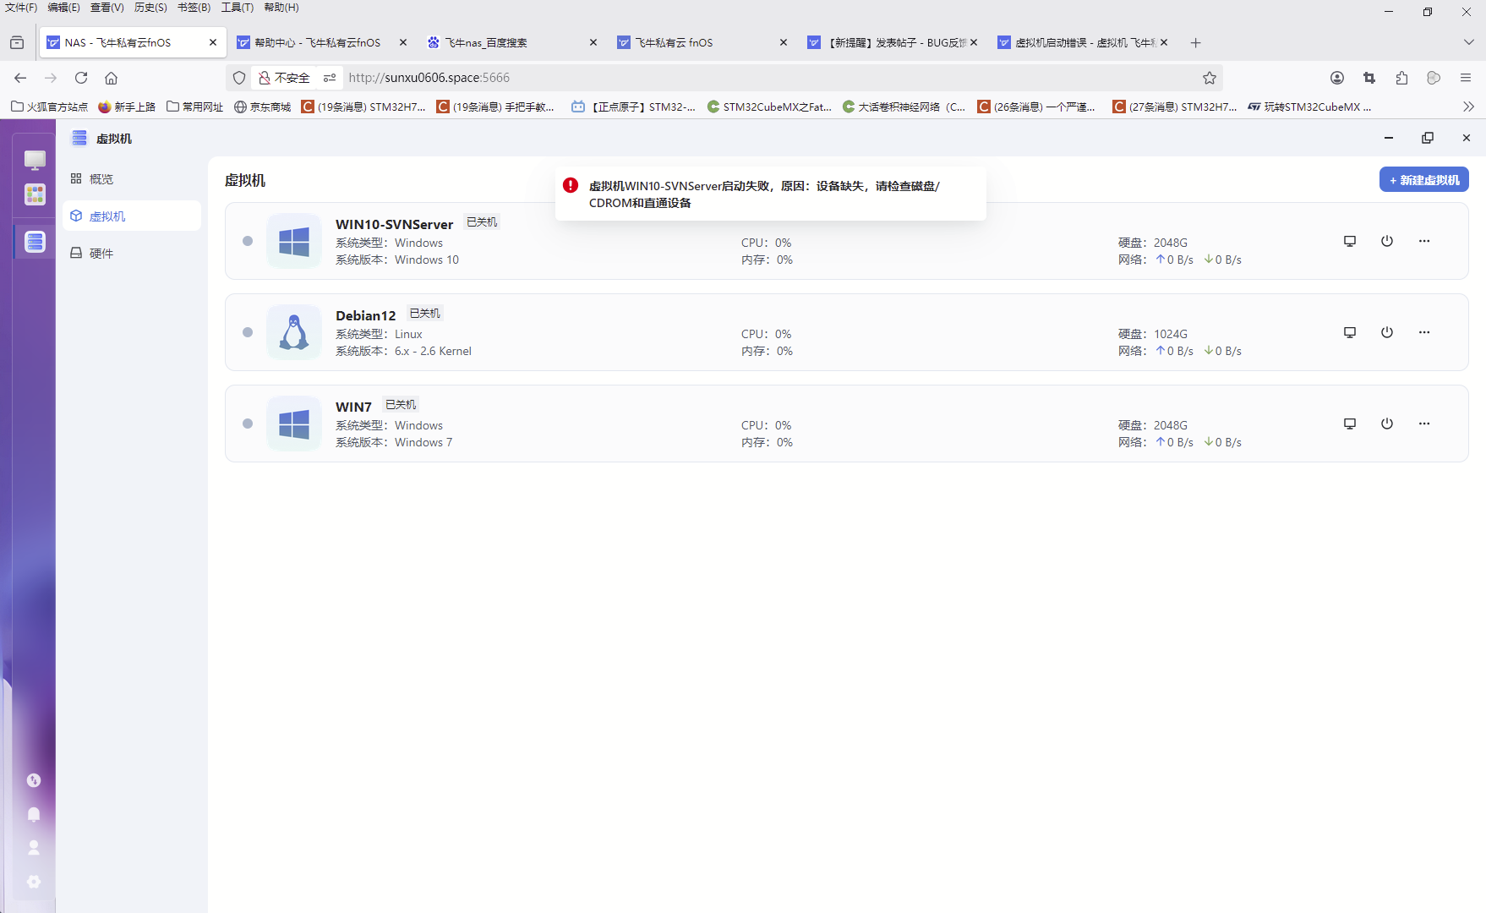The width and height of the screenshot is (1486, 913).
Task: Power on the Debian12 virtual machine
Action: [x=1387, y=332]
